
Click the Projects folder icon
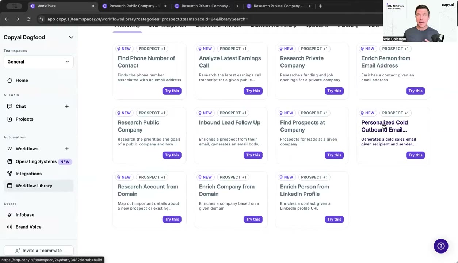[9, 119]
